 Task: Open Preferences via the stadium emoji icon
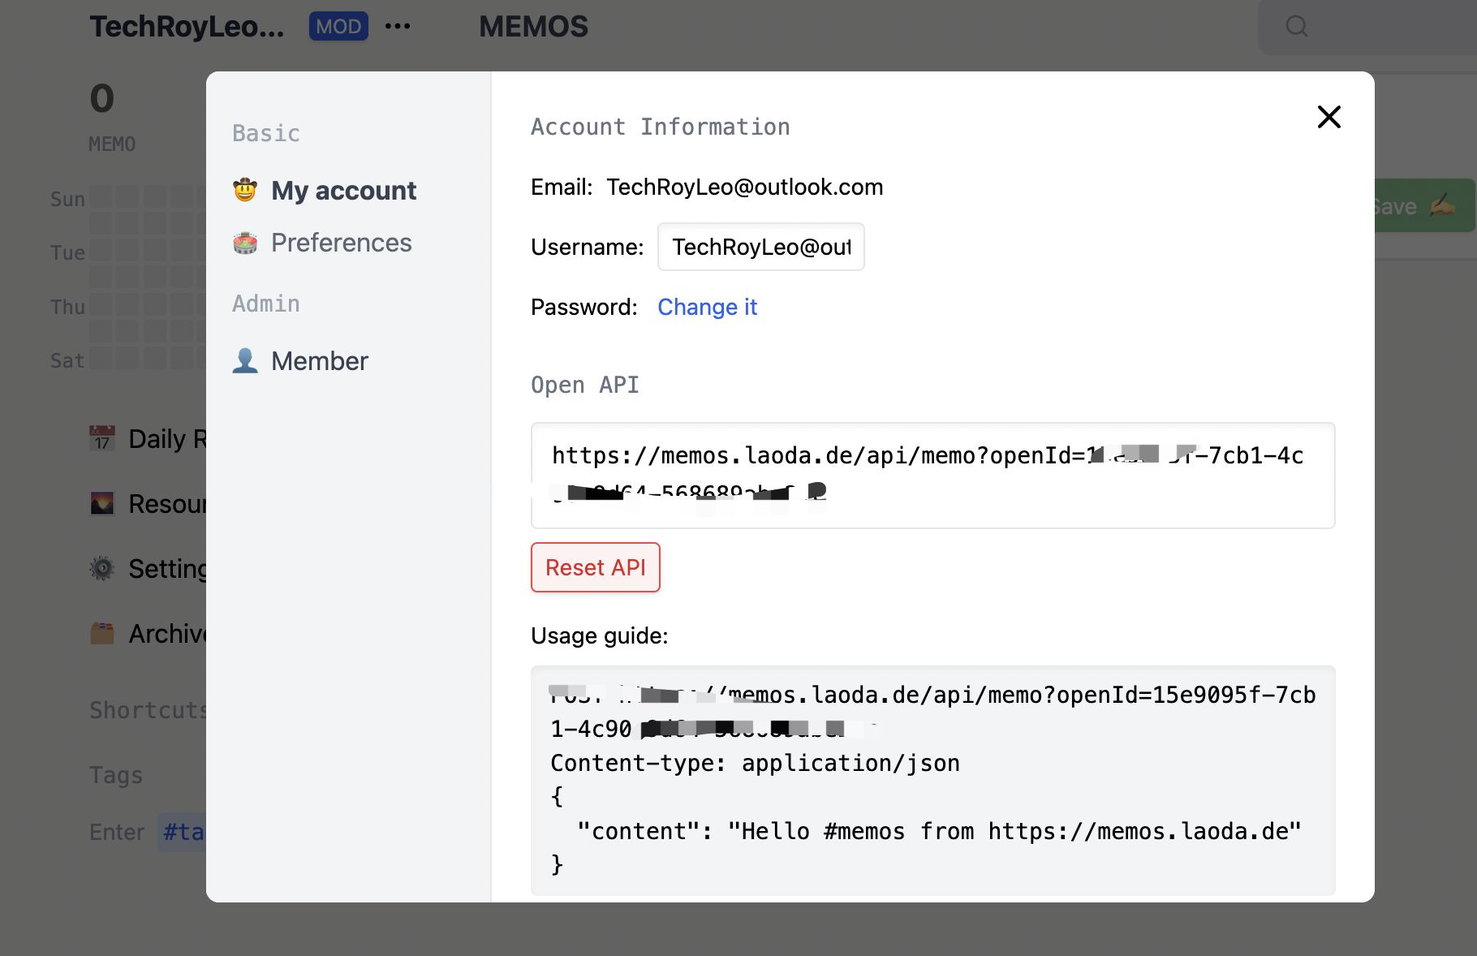(x=244, y=242)
